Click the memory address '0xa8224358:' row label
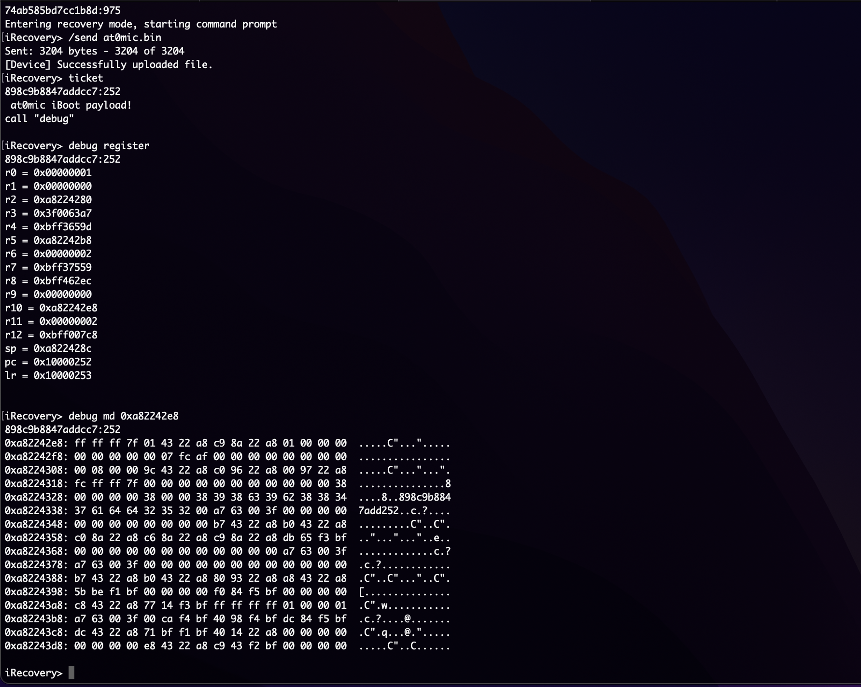Viewport: 861px width, 687px height. pos(37,538)
